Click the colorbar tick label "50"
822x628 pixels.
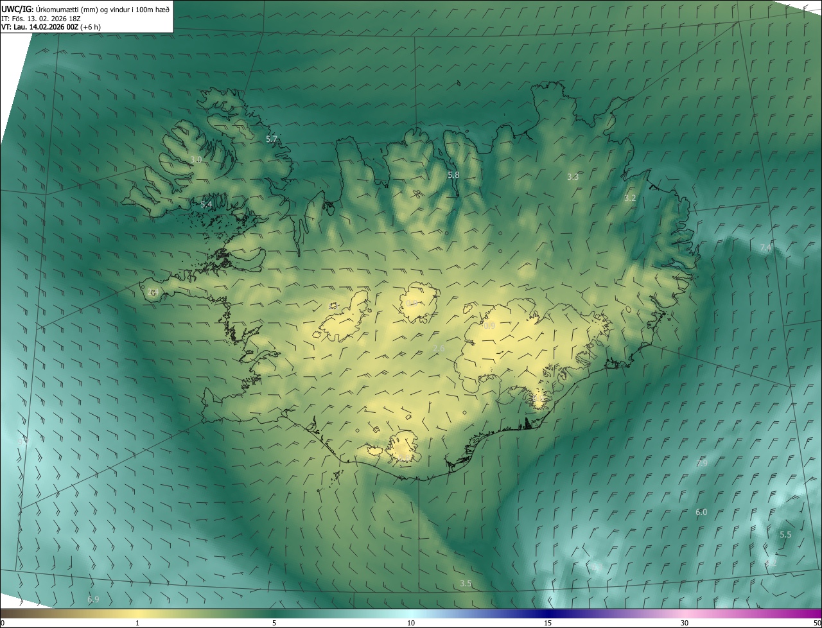[x=817, y=623]
